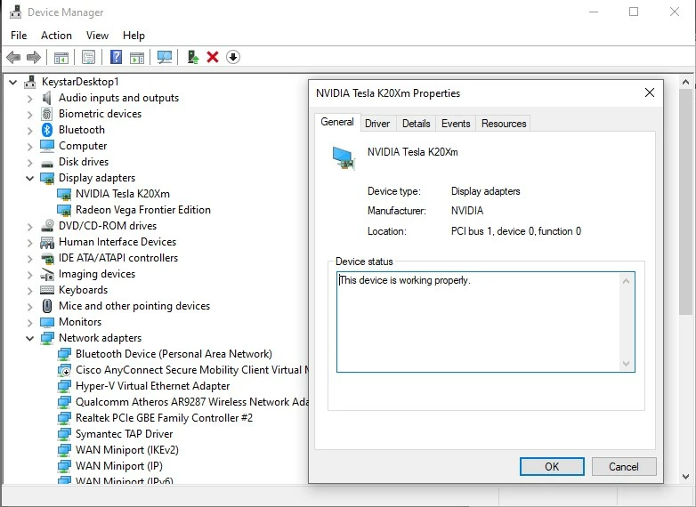696x507 pixels.
Task: Select Hyper-V Virtual Ethernet Adapter
Action: [x=153, y=386]
